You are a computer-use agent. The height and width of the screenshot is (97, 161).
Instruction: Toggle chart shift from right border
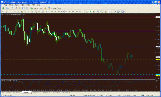109,12
